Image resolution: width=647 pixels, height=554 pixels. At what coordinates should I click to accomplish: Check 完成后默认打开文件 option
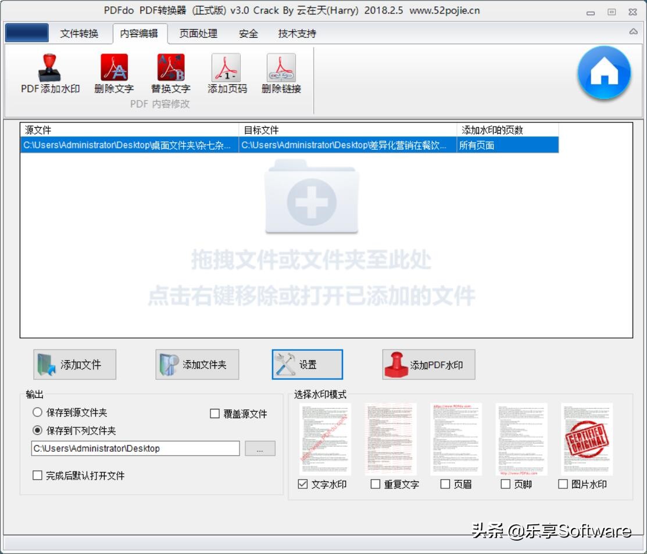point(36,476)
